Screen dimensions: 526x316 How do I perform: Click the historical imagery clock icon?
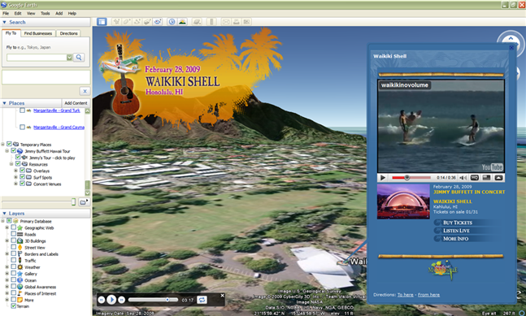172,22
